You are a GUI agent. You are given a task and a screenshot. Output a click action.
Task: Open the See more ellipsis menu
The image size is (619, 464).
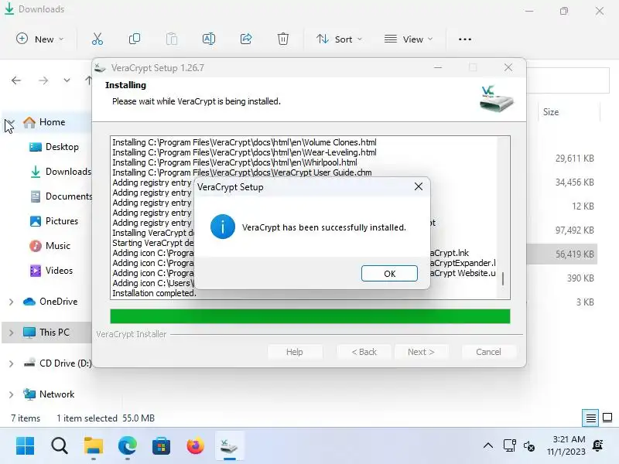click(465, 39)
